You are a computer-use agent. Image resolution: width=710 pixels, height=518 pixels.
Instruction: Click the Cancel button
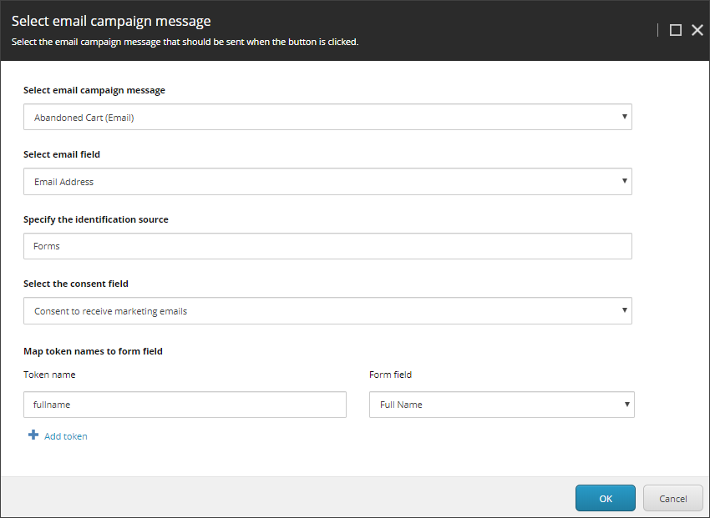673,498
